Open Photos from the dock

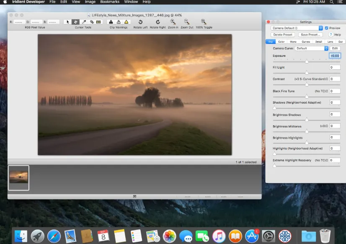pyautogui.click(x=169, y=236)
